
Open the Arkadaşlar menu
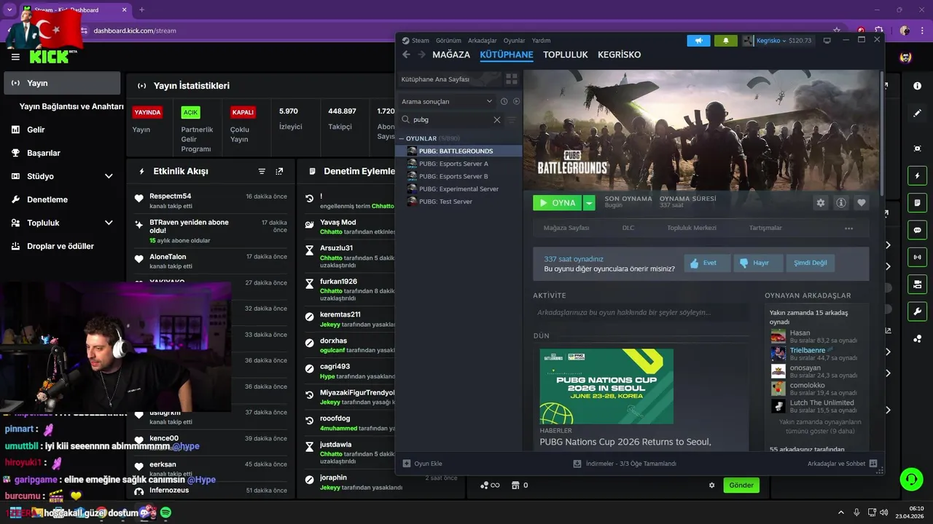coord(483,41)
